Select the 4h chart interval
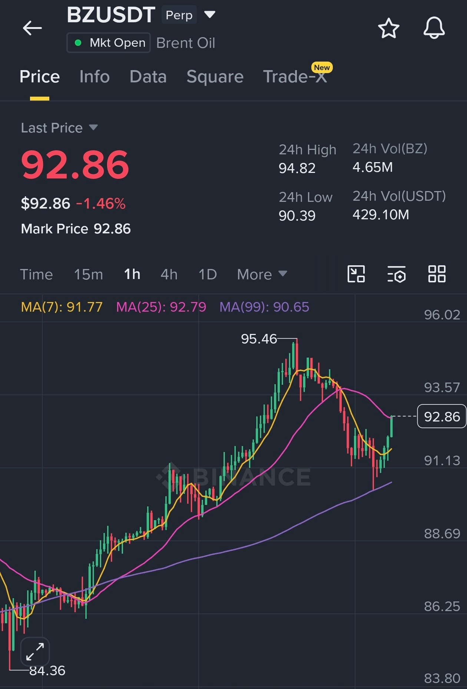 pos(169,275)
